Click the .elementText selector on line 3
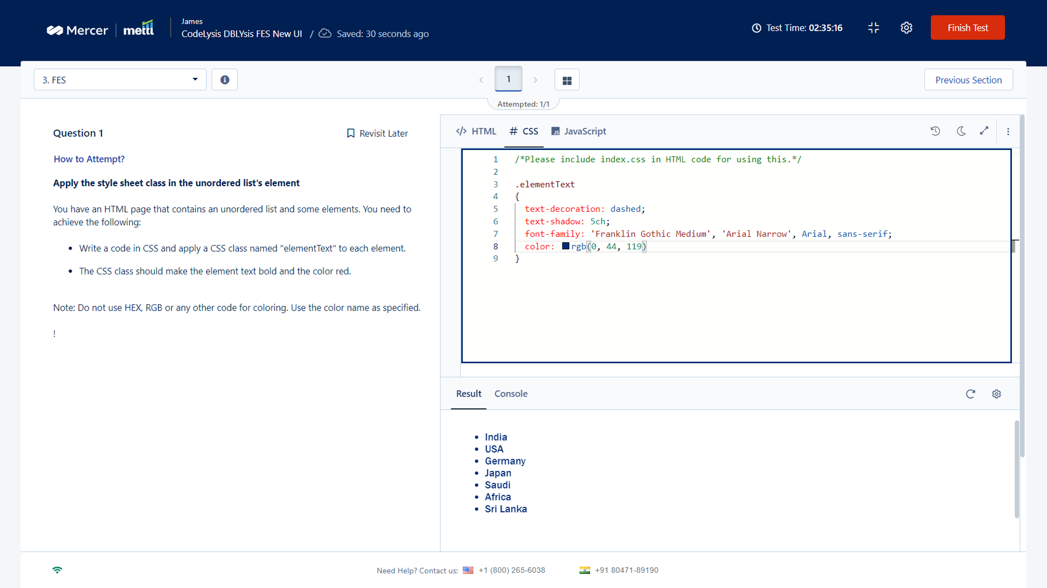This screenshot has width=1047, height=588. point(545,184)
